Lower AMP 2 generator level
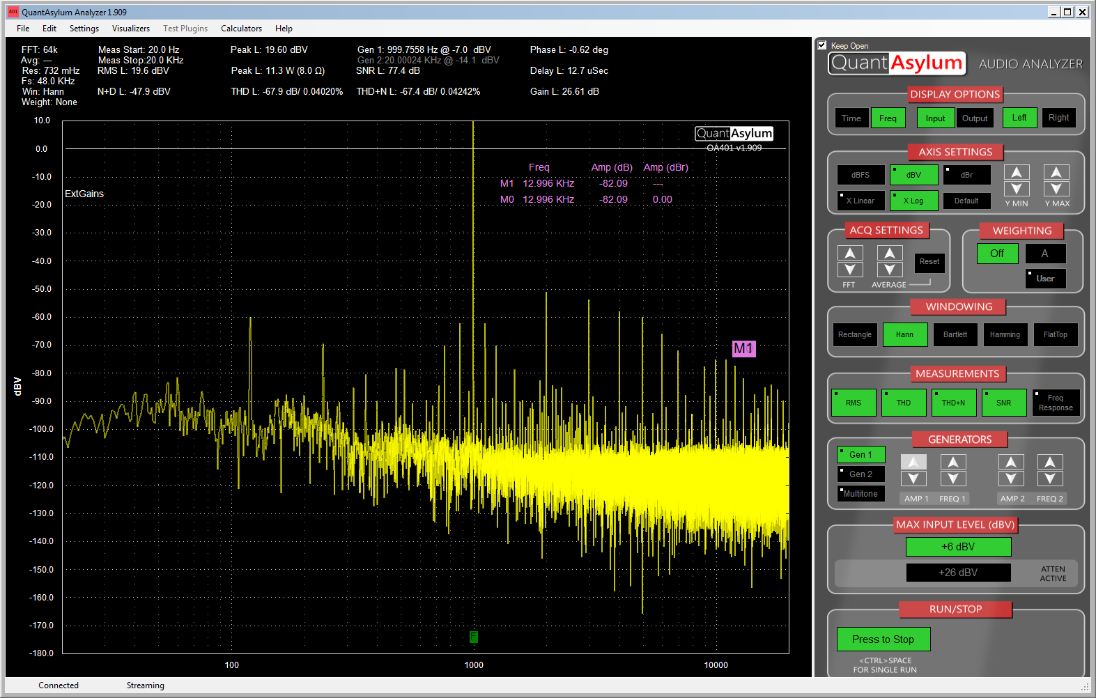The image size is (1096, 698). pos(1011,479)
